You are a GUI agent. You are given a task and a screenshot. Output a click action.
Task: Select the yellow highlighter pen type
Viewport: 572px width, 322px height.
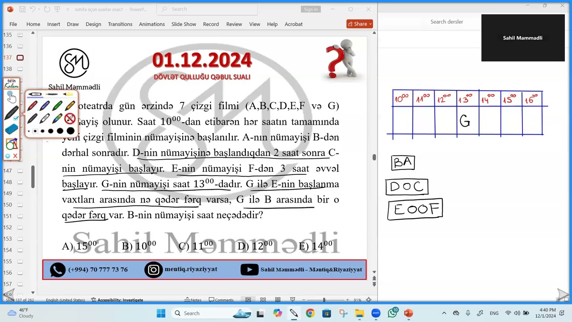point(67,94)
